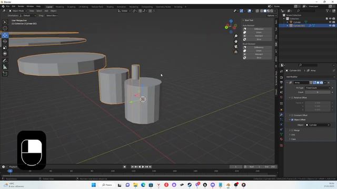
Task: Open the Add menu in viewport header
Action: point(46,10)
